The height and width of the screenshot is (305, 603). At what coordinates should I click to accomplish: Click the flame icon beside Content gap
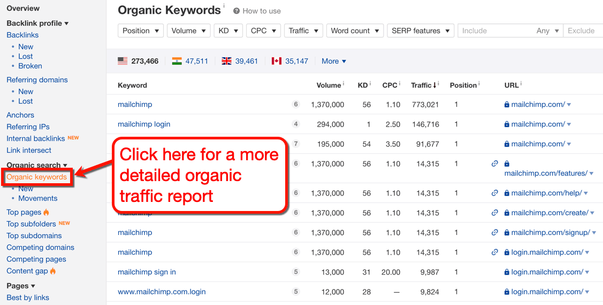52,271
